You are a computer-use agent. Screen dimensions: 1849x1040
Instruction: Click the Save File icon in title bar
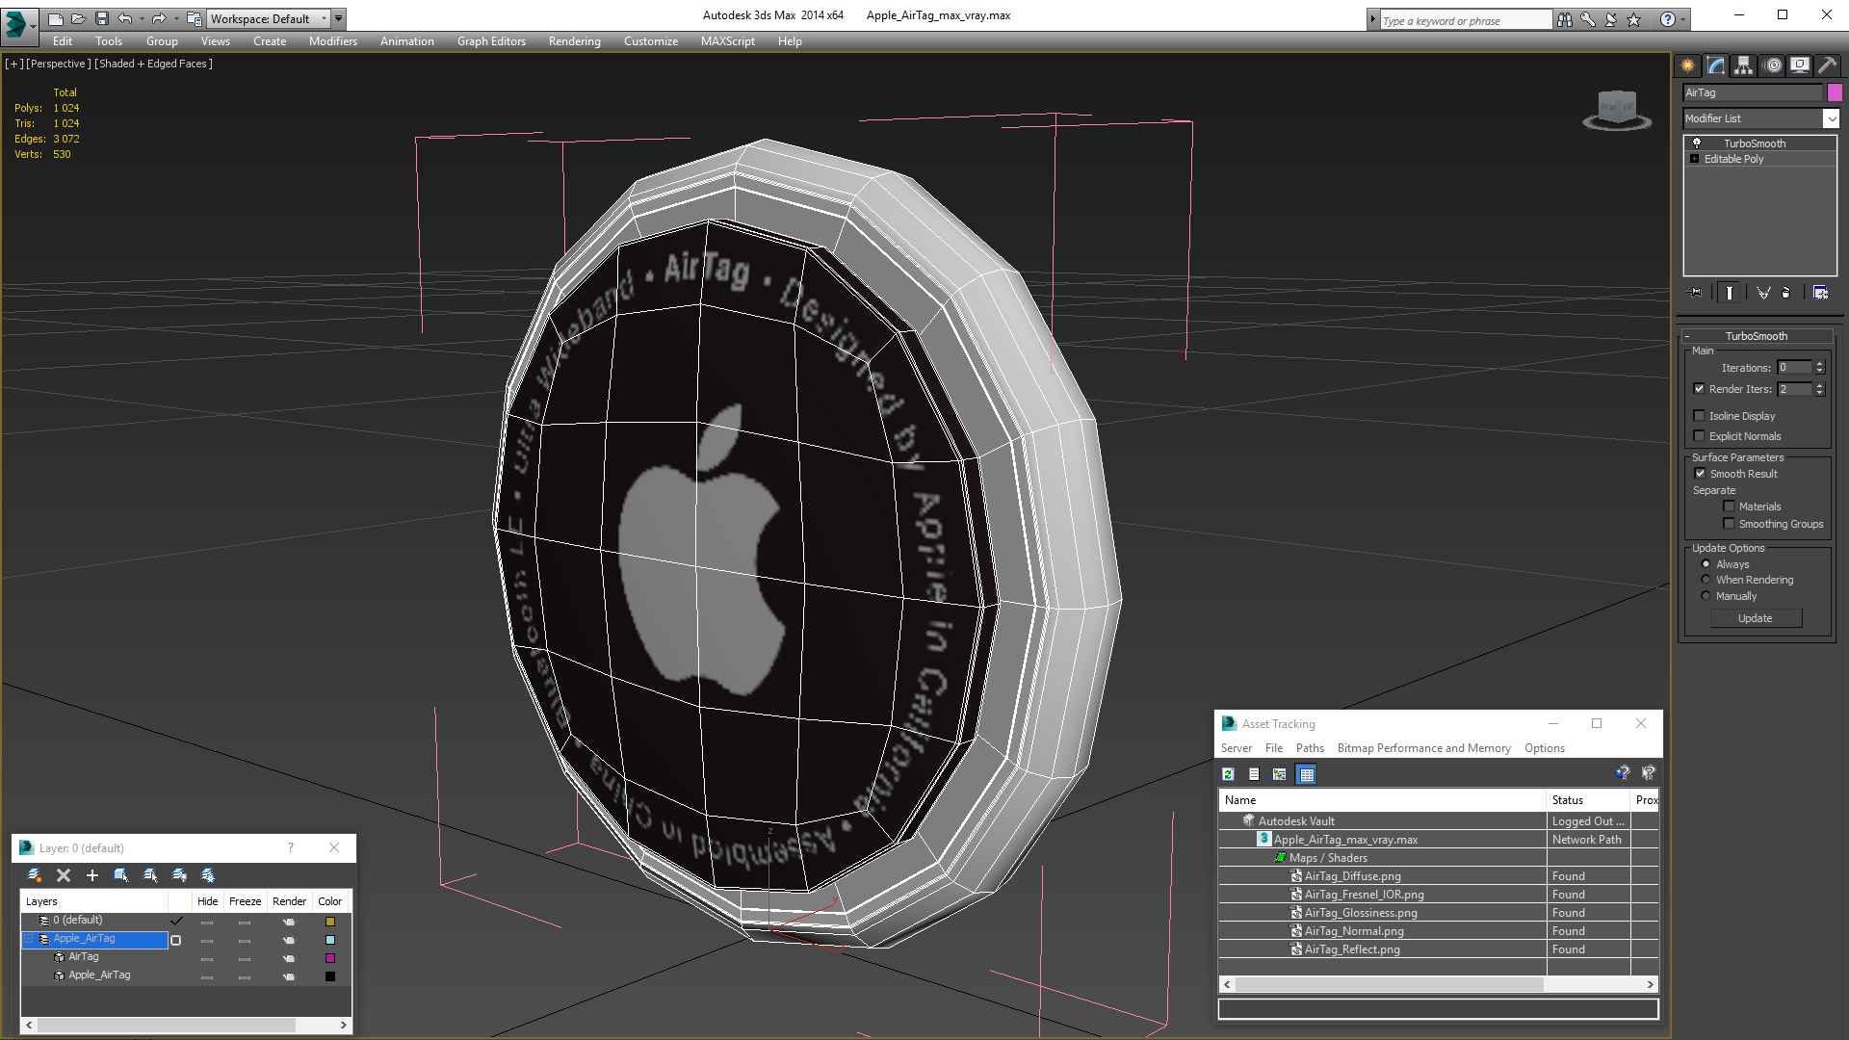pyautogui.click(x=102, y=18)
